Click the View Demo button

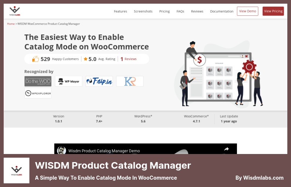point(248,11)
